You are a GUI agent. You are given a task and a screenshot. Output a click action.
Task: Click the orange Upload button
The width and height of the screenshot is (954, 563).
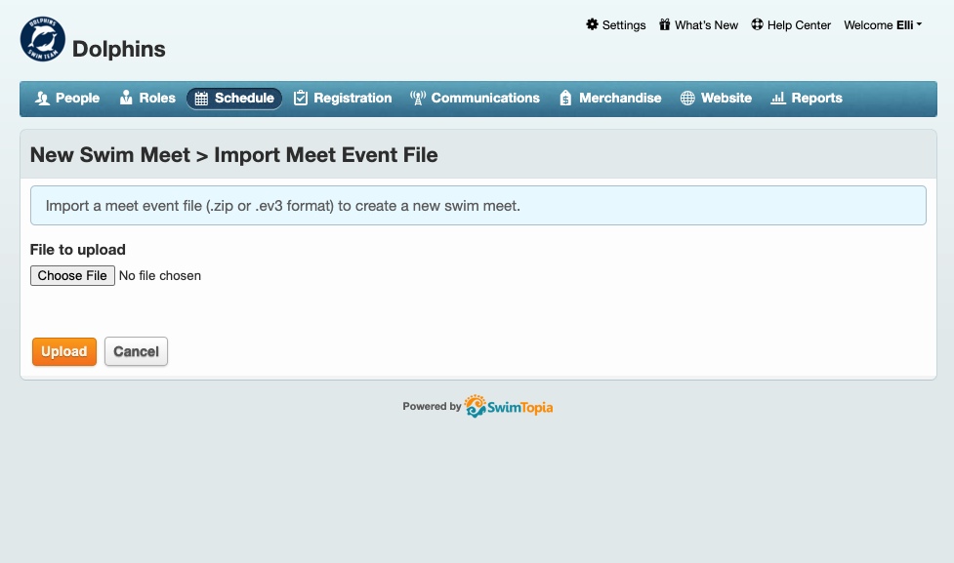coord(63,351)
